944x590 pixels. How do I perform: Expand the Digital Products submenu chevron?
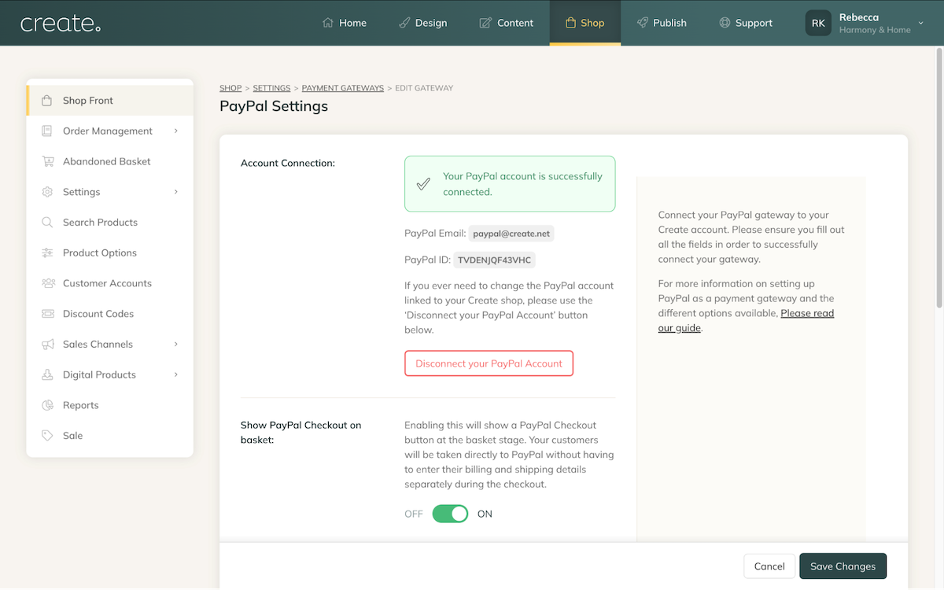pos(176,374)
